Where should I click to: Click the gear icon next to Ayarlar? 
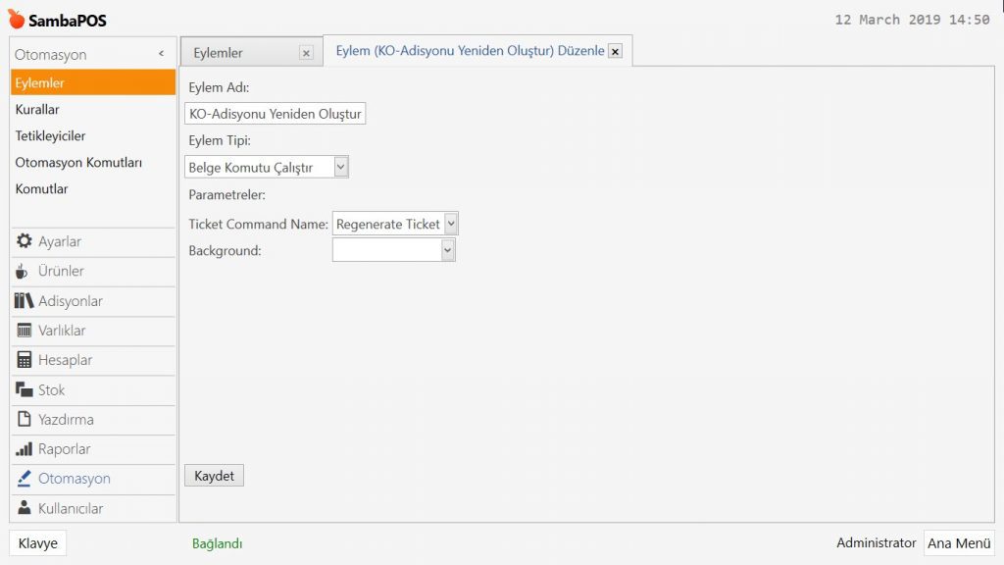[x=25, y=241]
